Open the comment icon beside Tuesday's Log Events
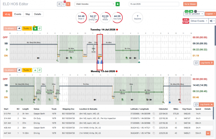 pos(196,63)
